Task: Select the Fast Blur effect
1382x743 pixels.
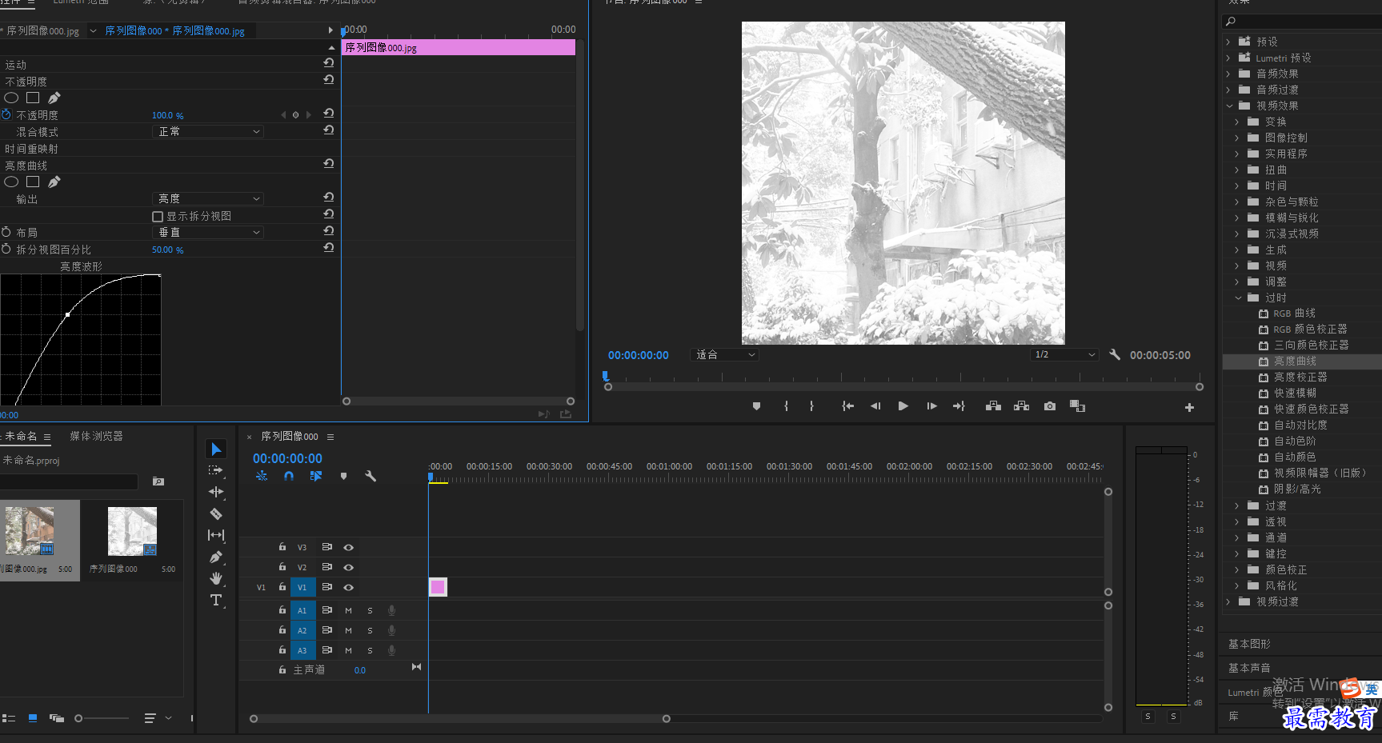Action: [x=1295, y=393]
